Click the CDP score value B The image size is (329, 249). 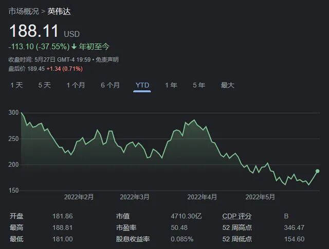286,216
